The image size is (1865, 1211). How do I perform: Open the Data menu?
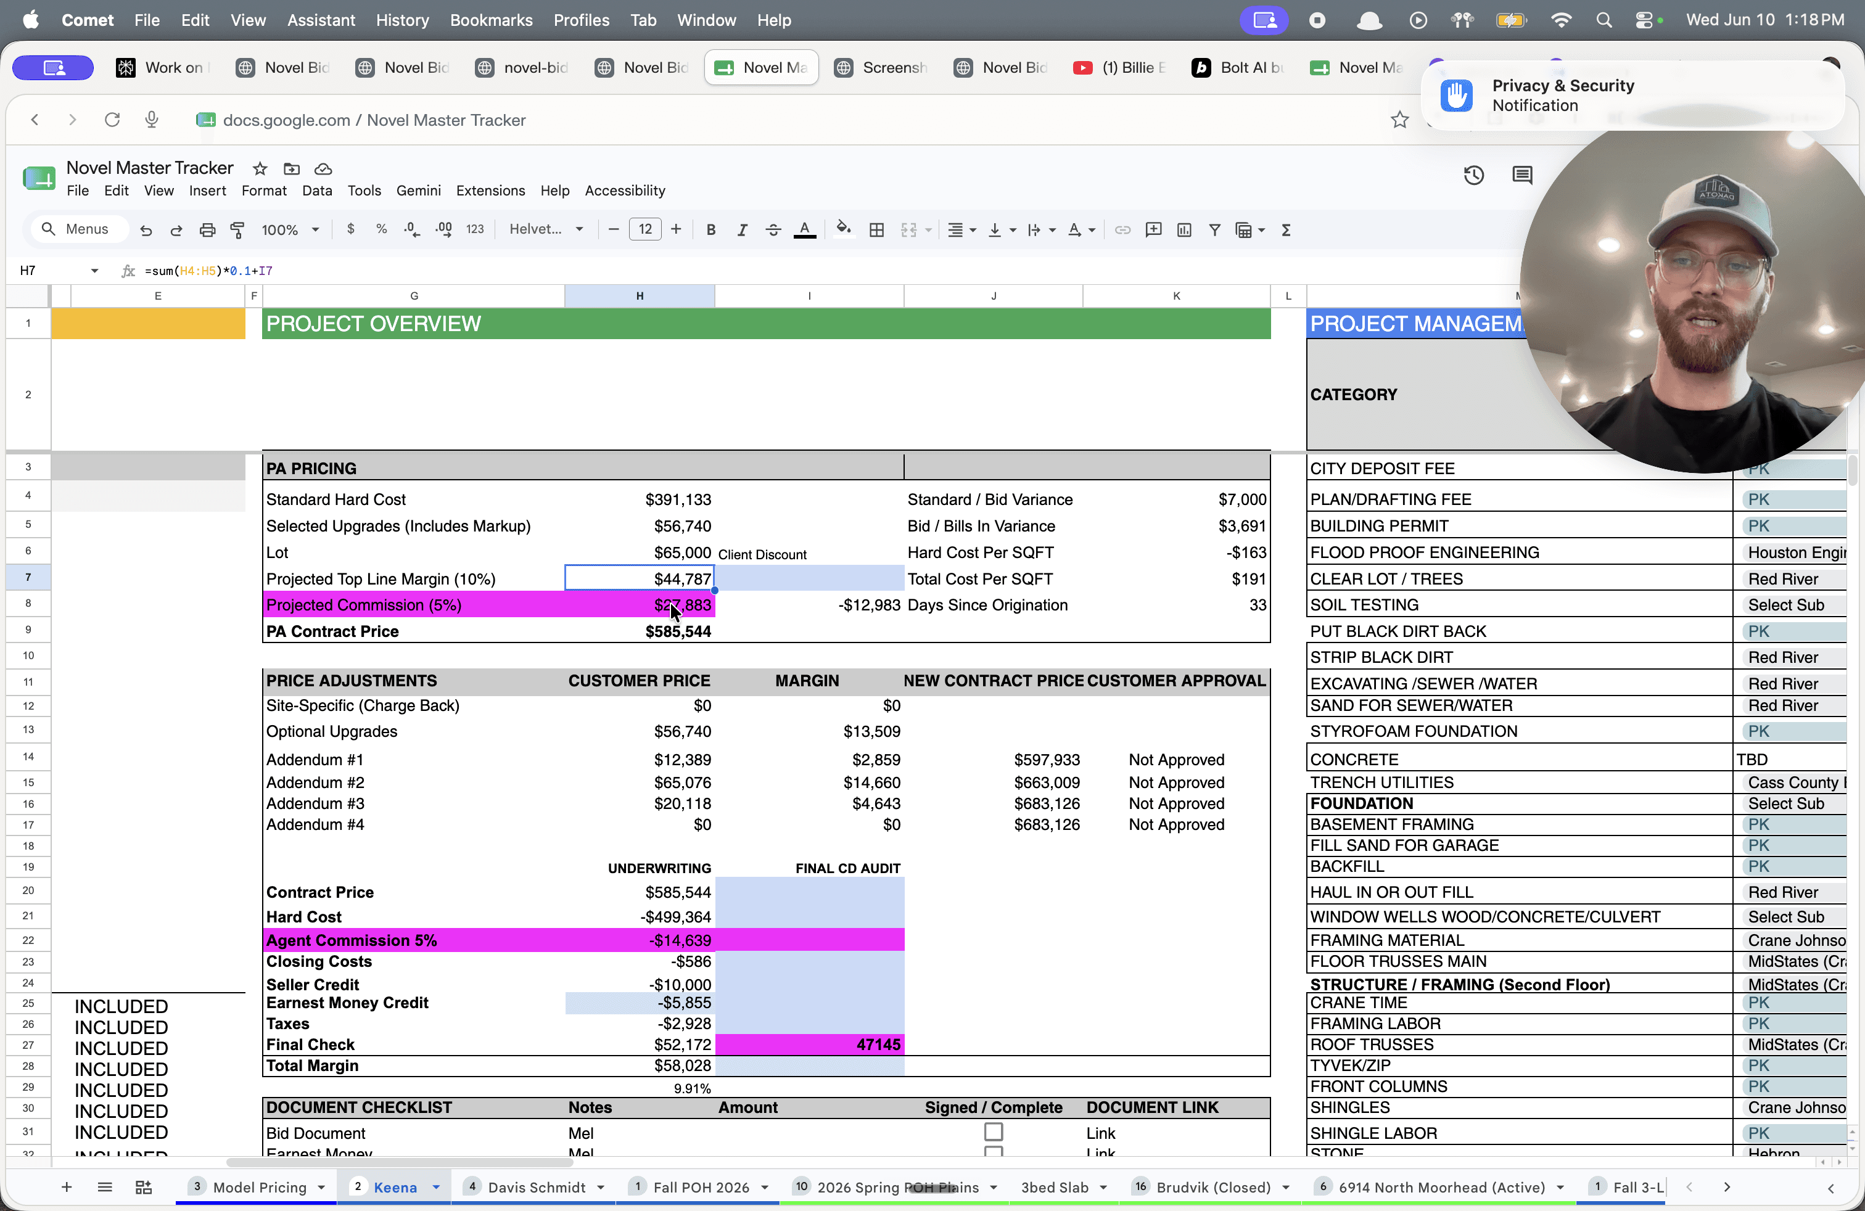316,191
